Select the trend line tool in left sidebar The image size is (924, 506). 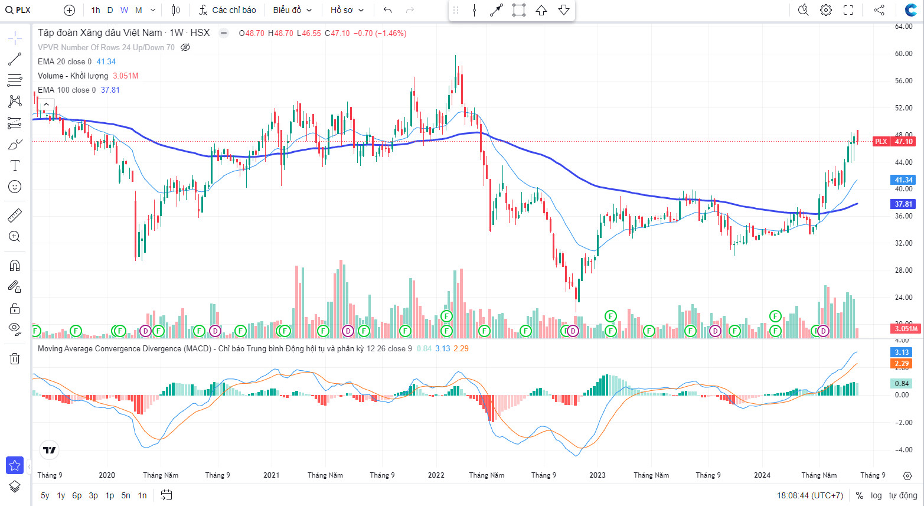15,59
